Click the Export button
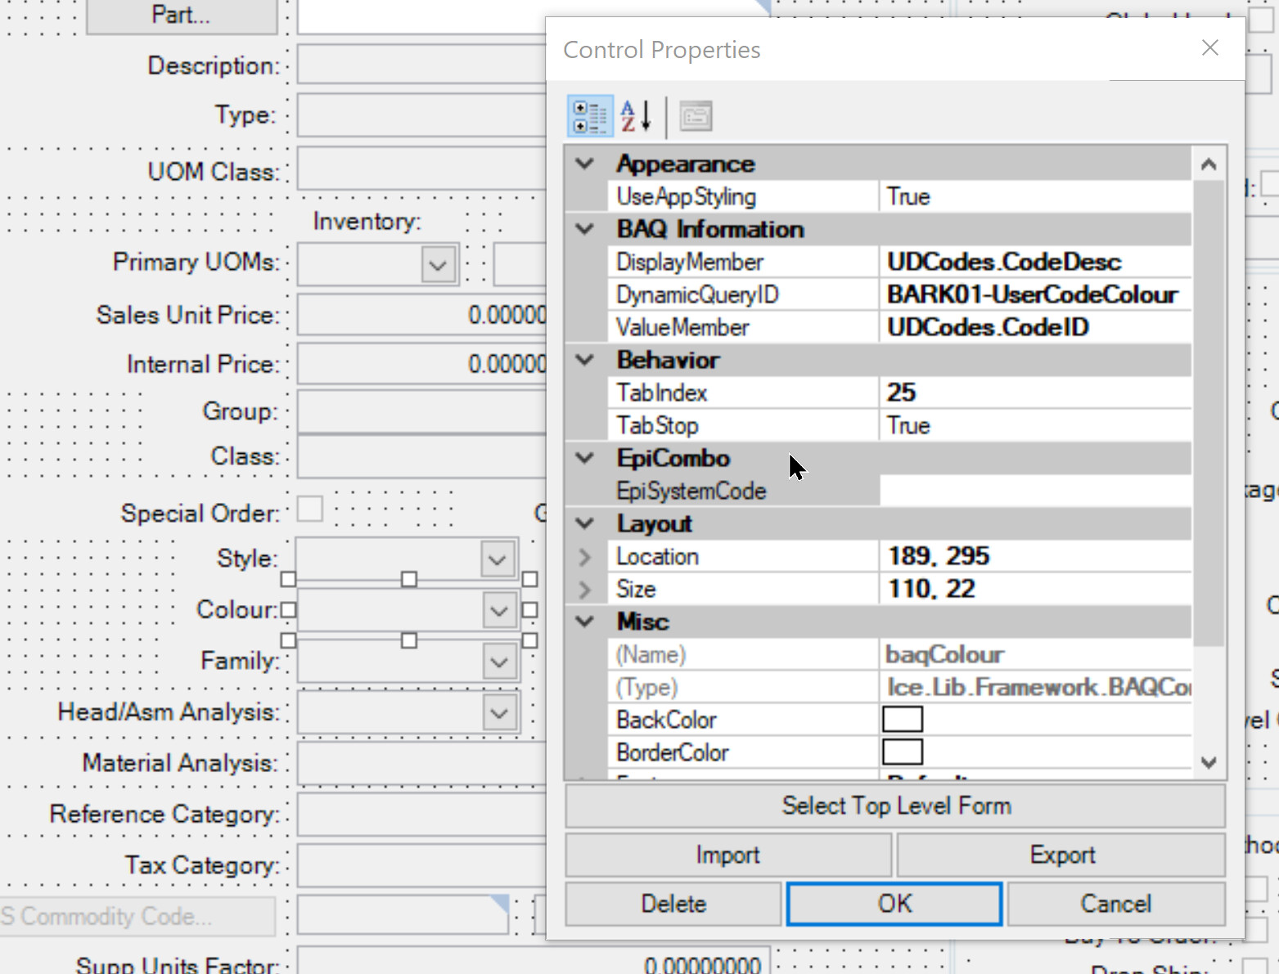1279x974 pixels. 1061,855
